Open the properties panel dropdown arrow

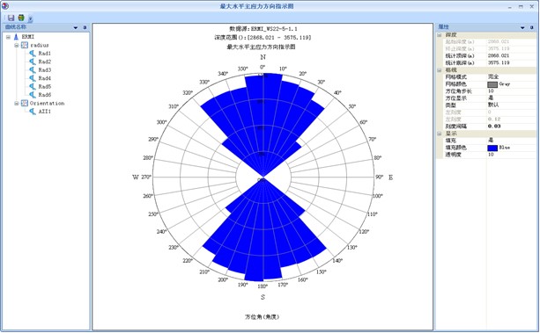click(522, 27)
